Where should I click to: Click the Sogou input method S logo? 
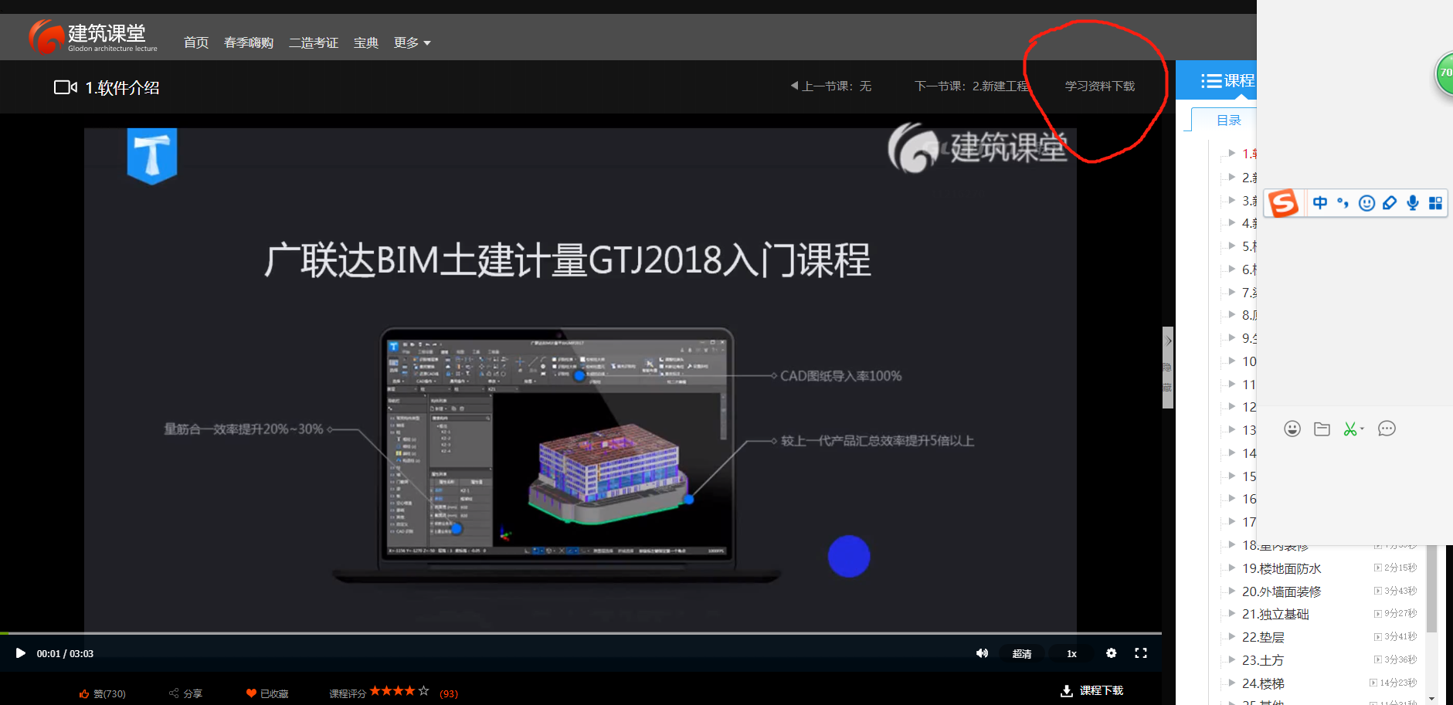coord(1284,203)
